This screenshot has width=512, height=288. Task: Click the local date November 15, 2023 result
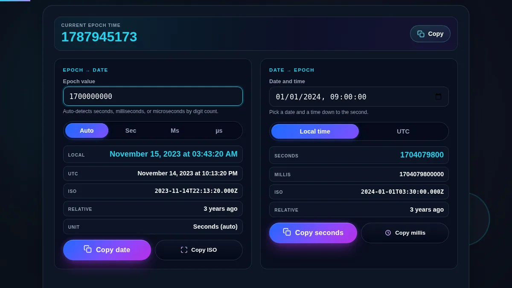[174, 154]
